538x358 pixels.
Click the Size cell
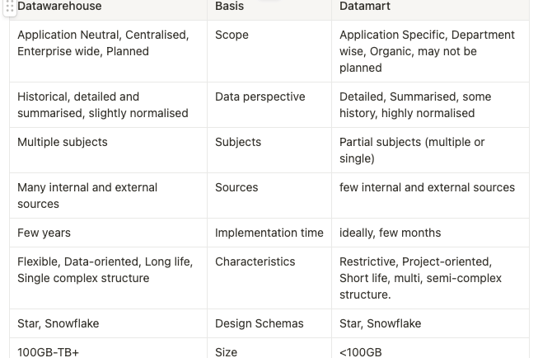[x=269, y=348]
